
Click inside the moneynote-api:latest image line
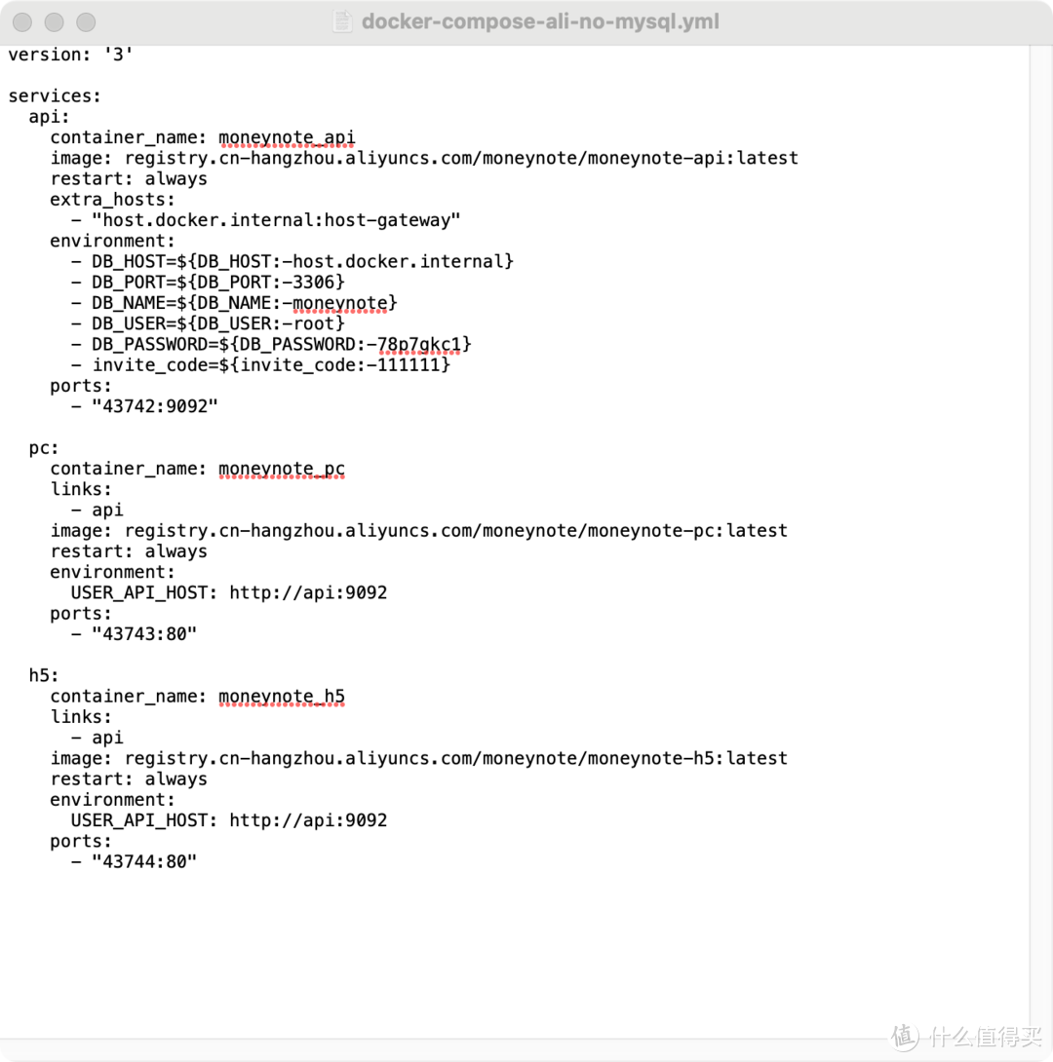424,159
